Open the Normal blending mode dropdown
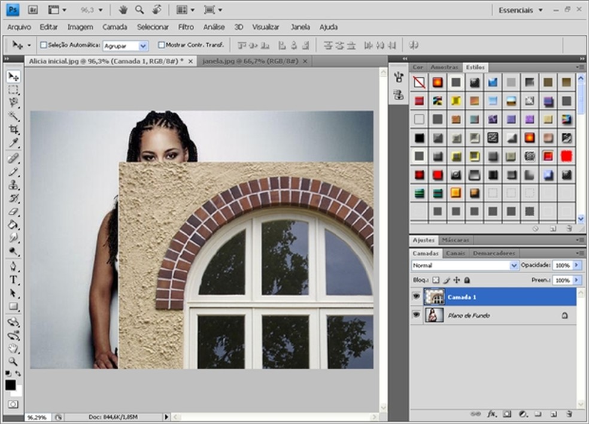 [x=465, y=265]
